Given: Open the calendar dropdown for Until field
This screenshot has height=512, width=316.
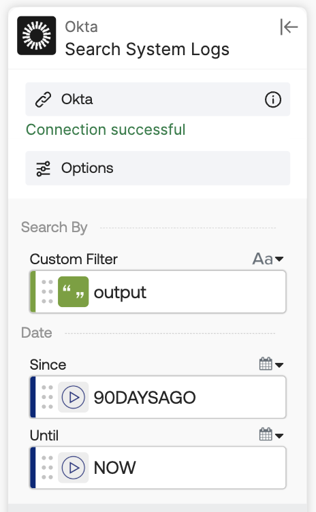Looking at the screenshot, I should (x=271, y=434).
